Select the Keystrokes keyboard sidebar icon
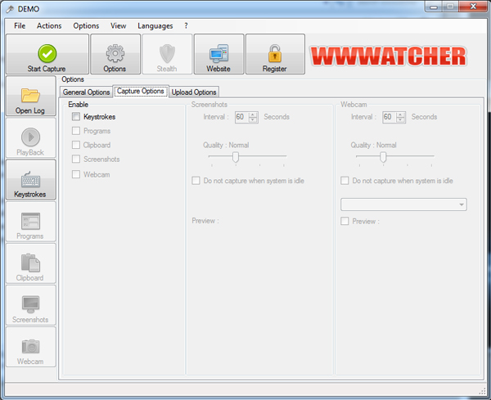Screen dimensions: 491x400 (30, 180)
